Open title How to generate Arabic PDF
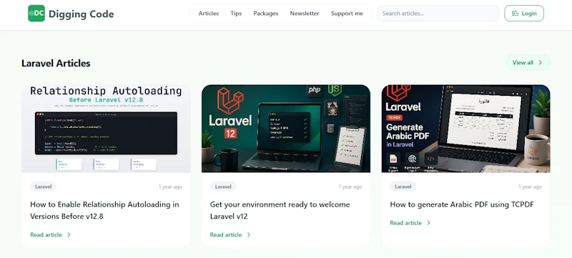This screenshot has height=258, width=572. 462,204
